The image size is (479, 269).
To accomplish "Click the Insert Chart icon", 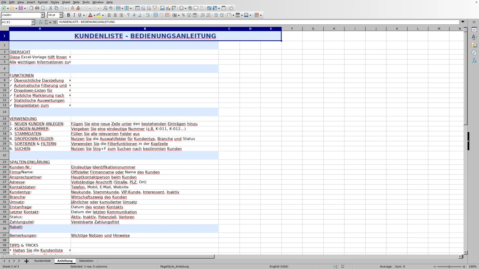I will [x=168, y=8].
